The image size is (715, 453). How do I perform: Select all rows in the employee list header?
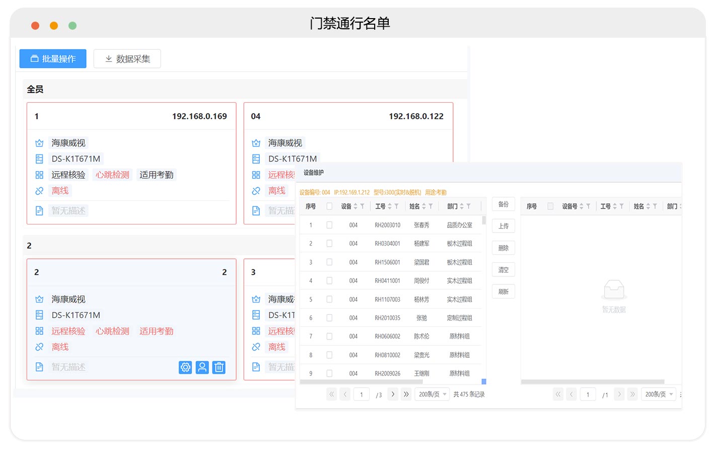point(329,206)
